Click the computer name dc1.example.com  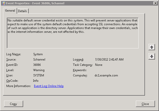[106, 75]
